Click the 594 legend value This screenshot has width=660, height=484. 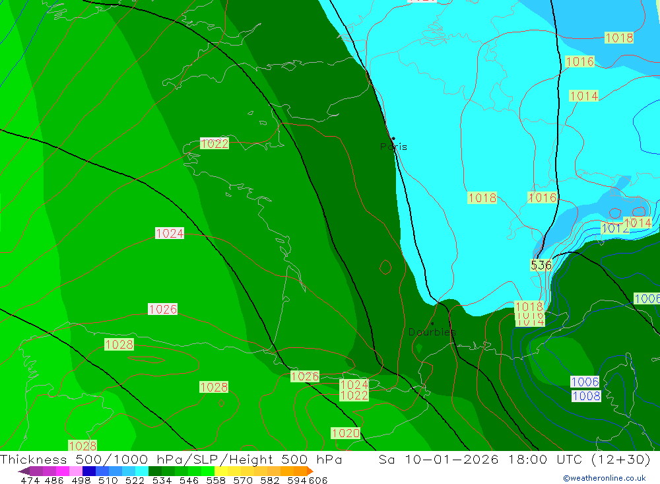tap(297, 481)
